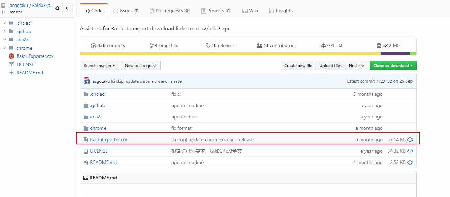Click Upload files button
Screen dimensions: 450x197
tap(330, 65)
